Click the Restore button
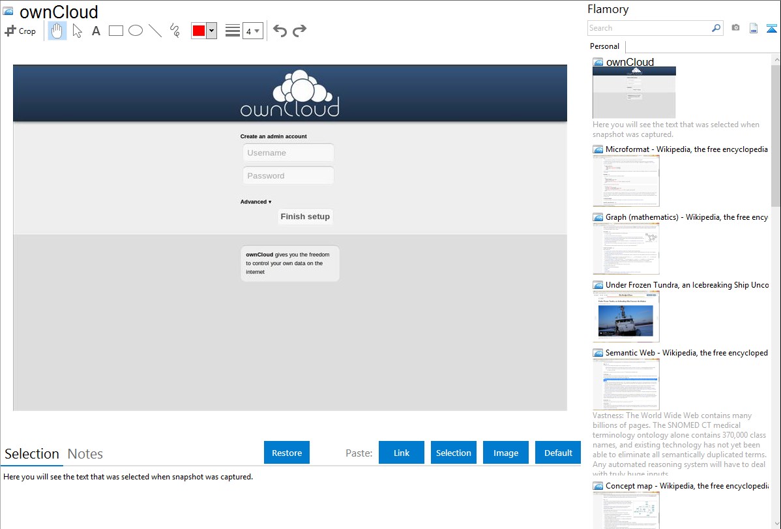This screenshot has width=781, height=529. (x=287, y=453)
